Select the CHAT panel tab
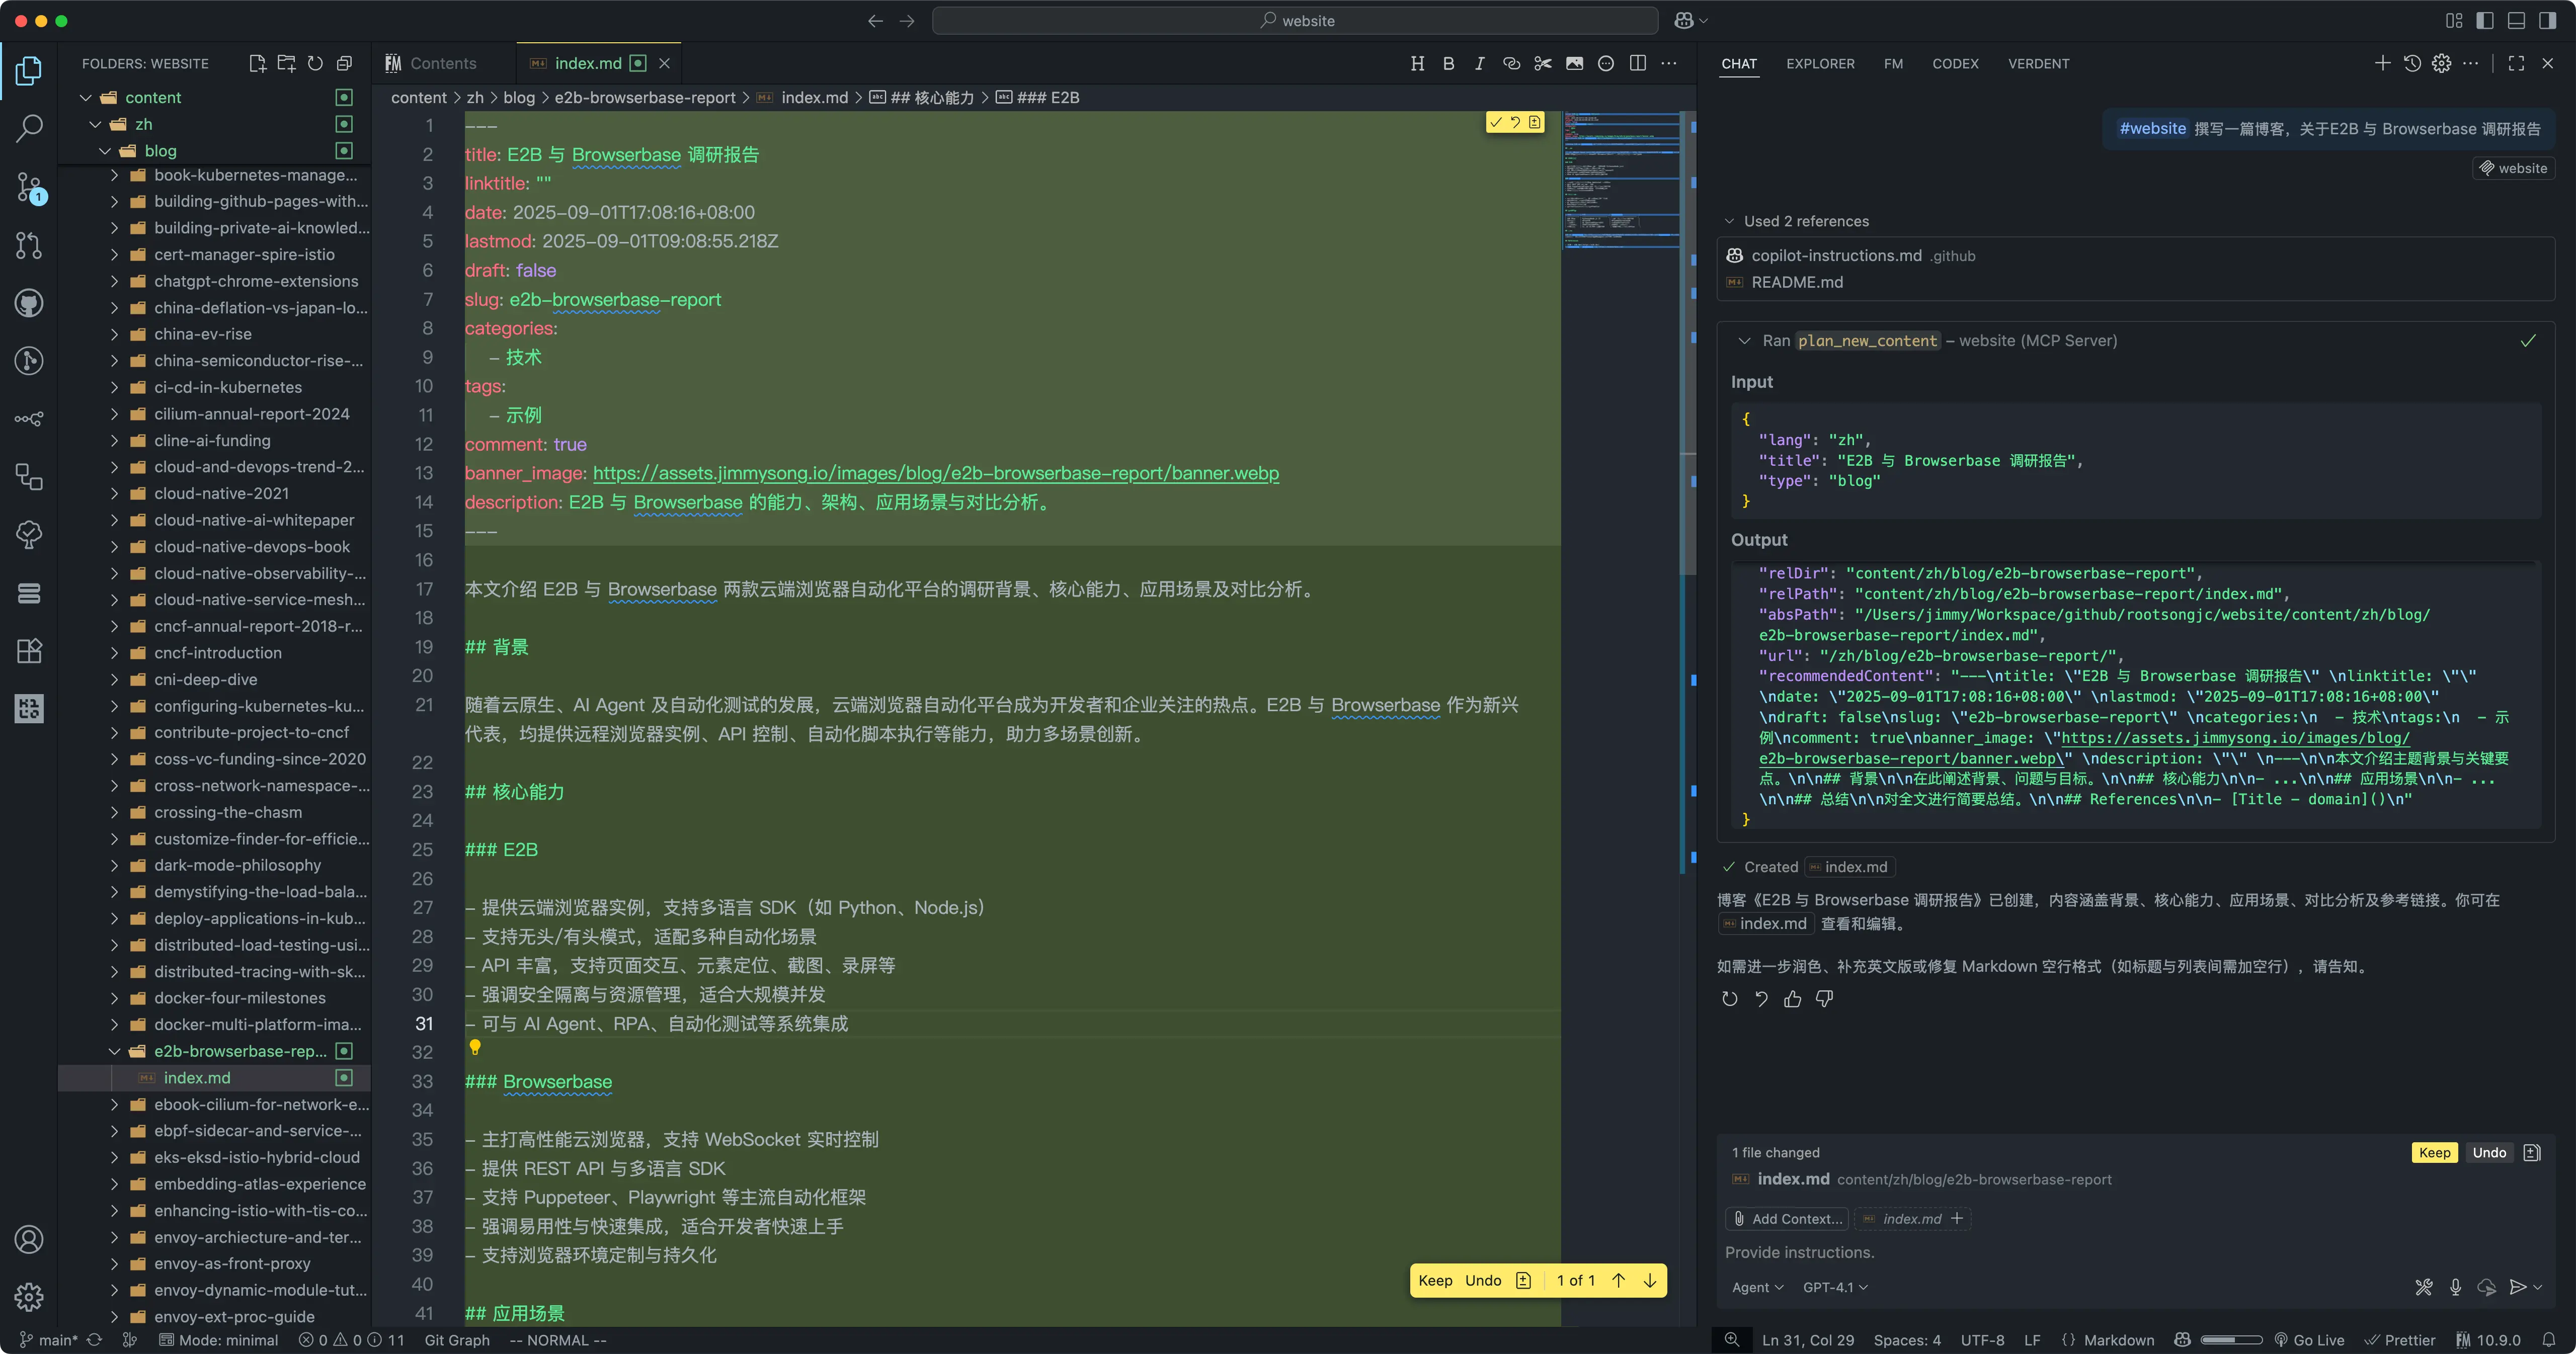2576x1354 pixels. [1738, 63]
